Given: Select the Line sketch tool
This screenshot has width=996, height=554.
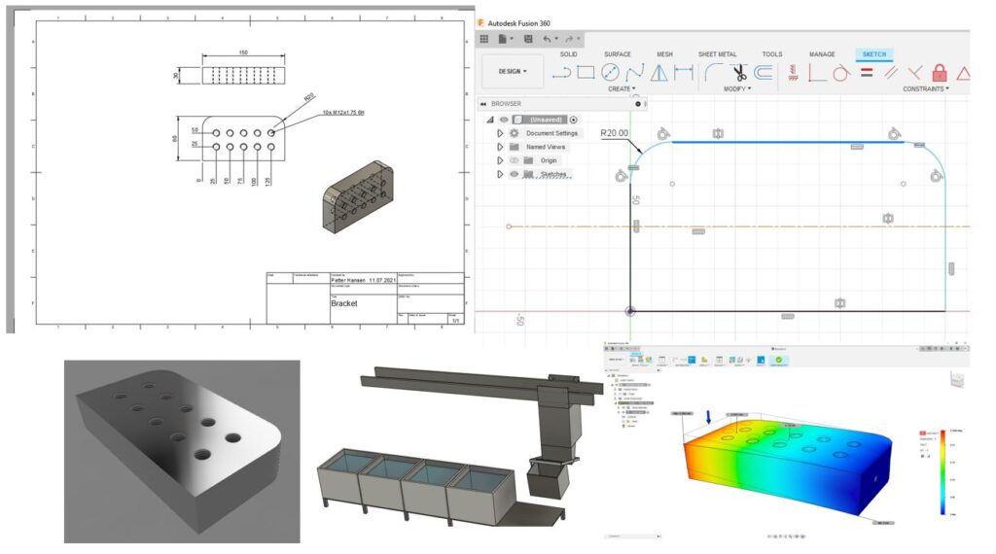Looking at the screenshot, I should pos(561,72).
